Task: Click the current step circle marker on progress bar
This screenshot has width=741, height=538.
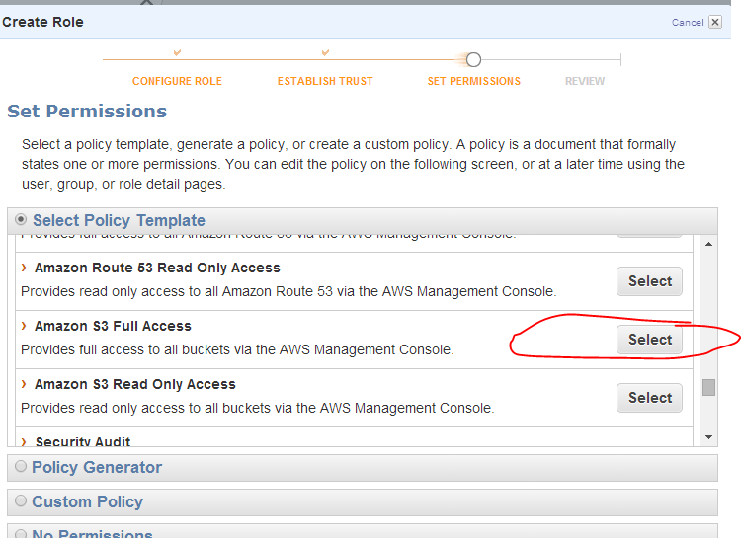Action: coord(473,60)
